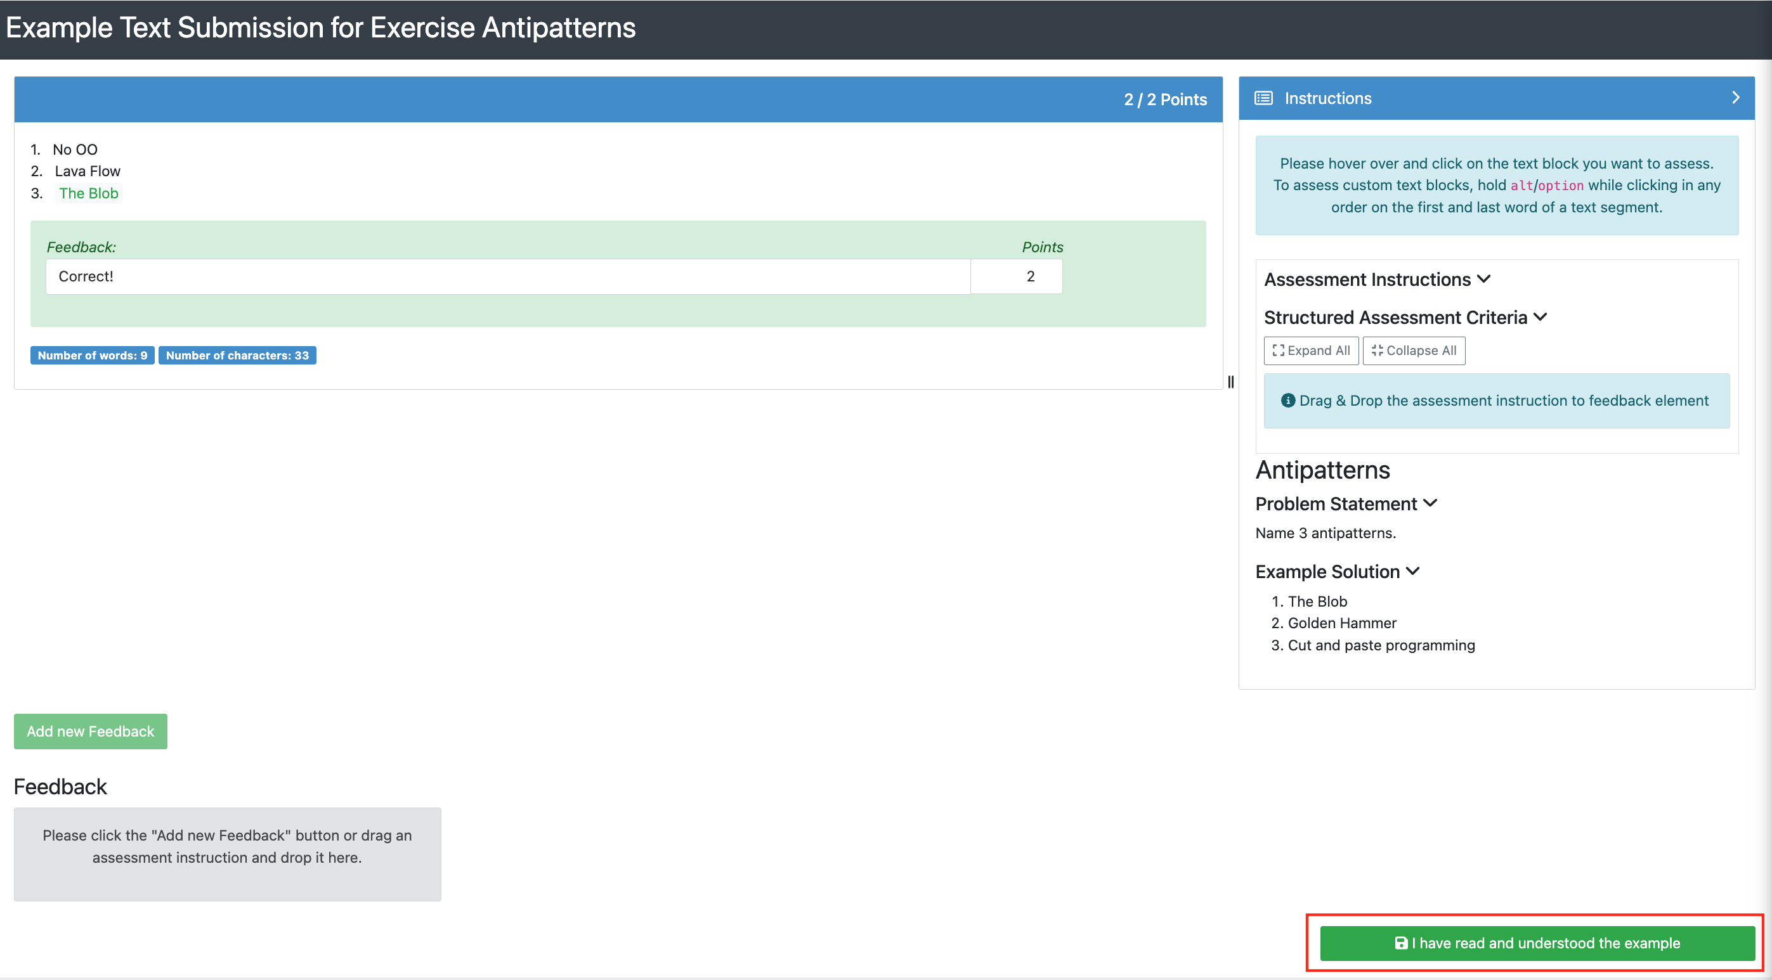Click the Add new Feedback button
1772x980 pixels.
(91, 730)
